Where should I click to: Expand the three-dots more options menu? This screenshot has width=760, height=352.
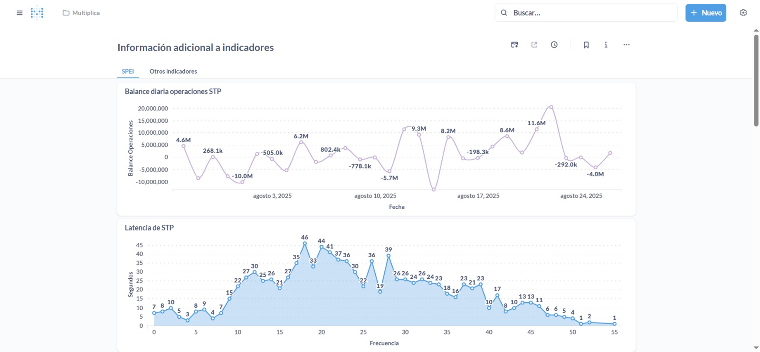coord(627,45)
